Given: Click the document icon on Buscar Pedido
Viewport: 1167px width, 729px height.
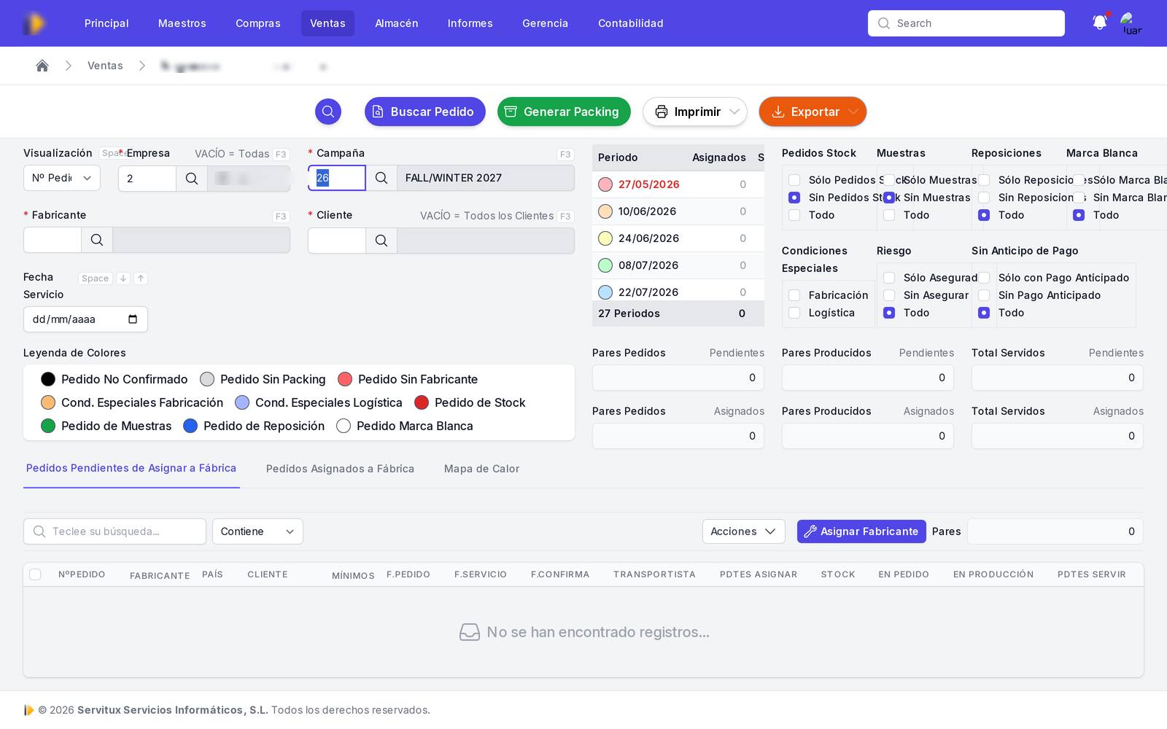Looking at the screenshot, I should pyautogui.click(x=378, y=112).
